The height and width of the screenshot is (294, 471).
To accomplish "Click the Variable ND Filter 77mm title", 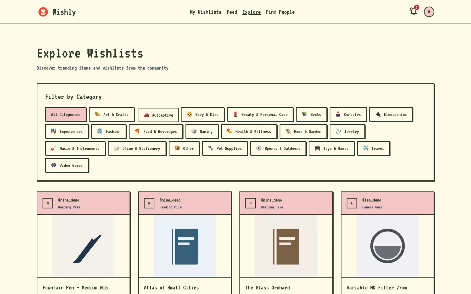I will [377, 288].
